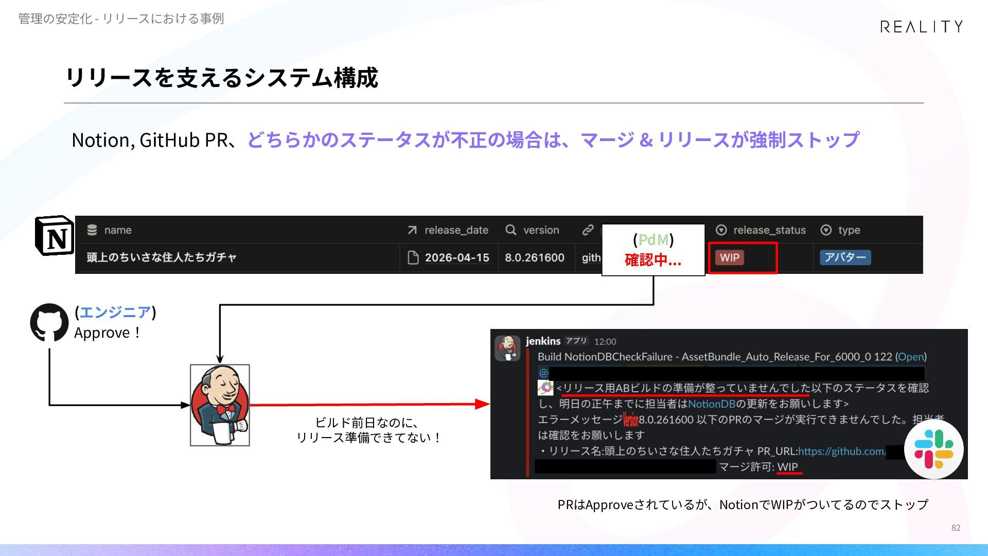Click the type column select icon
Screen dimensions: 988x556
[x=826, y=230]
